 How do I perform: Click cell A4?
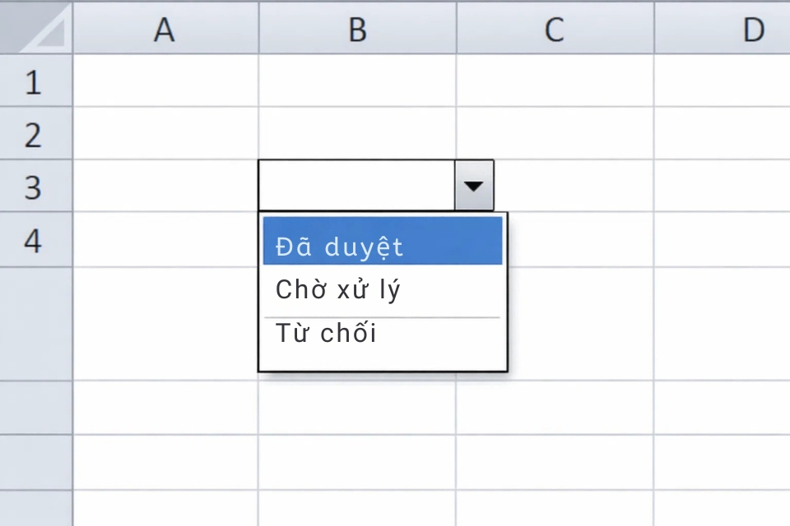click(165, 239)
